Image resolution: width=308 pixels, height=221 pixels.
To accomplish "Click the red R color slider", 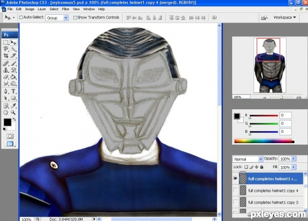I will click(x=264, y=115).
